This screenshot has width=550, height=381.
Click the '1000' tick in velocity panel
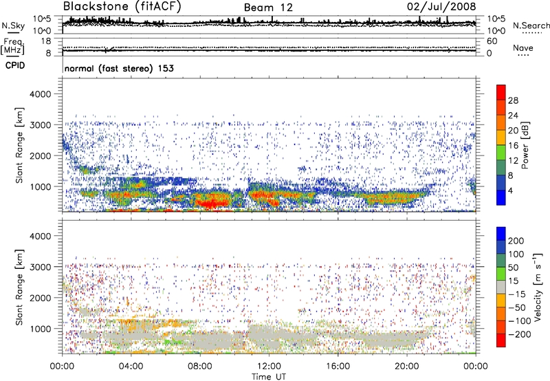pos(40,329)
